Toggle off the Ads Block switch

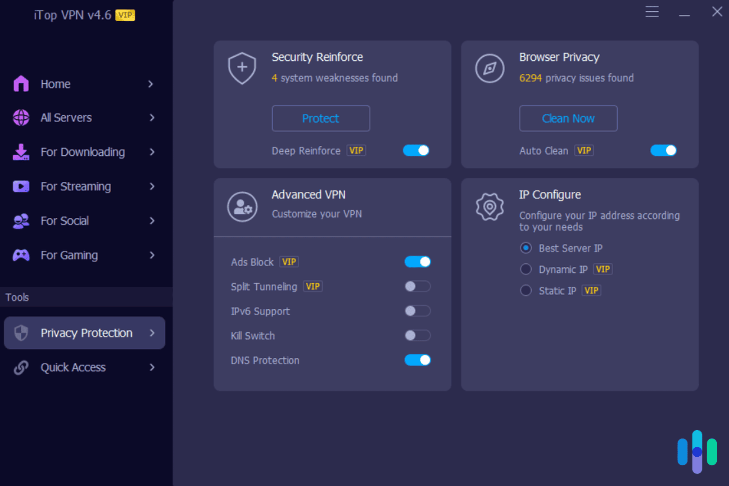click(x=417, y=261)
